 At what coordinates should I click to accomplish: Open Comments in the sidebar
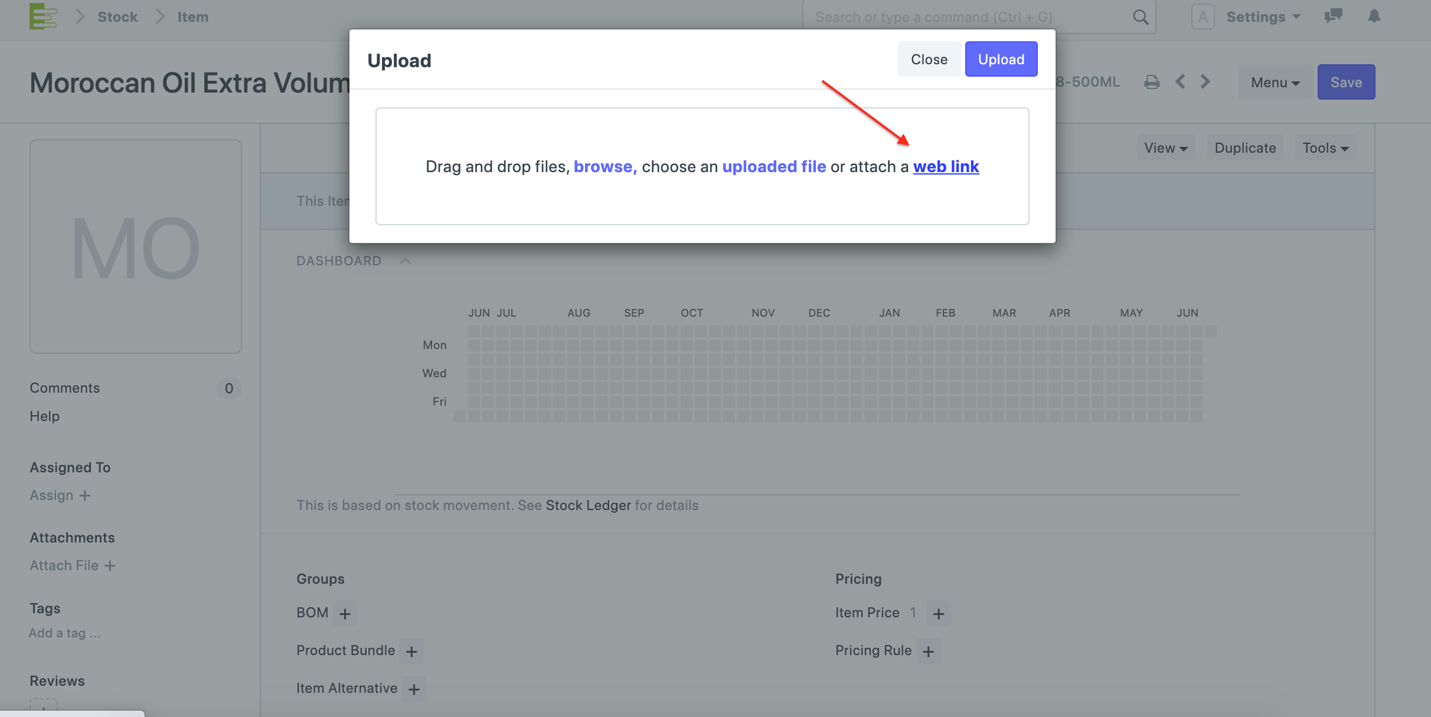pos(65,388)
